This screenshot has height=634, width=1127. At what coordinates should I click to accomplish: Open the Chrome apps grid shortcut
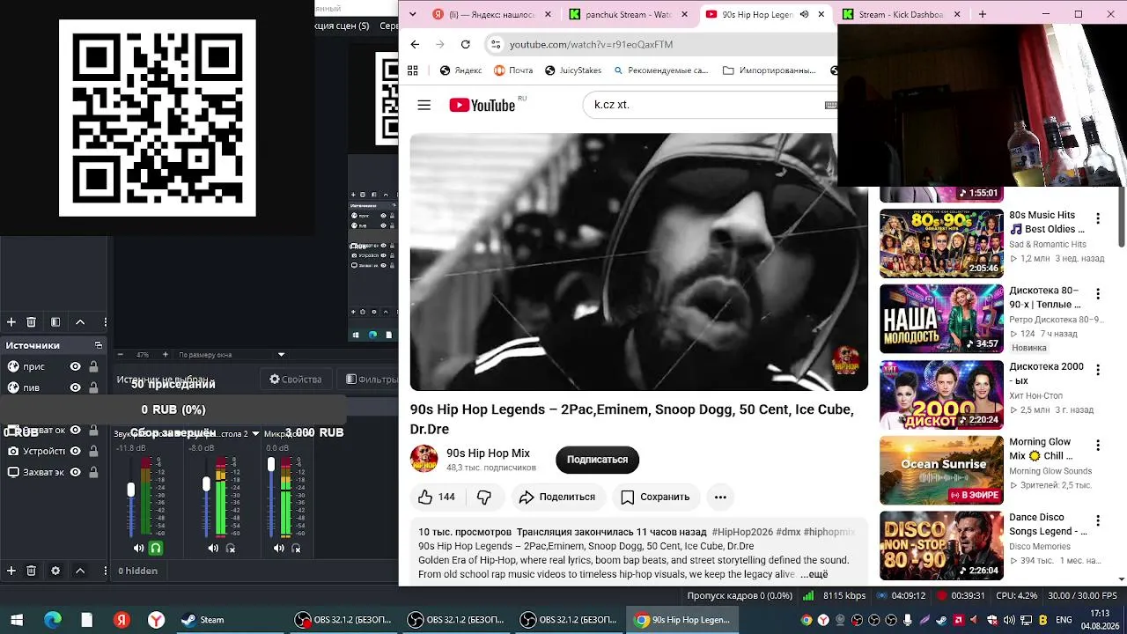click(413, 70)
